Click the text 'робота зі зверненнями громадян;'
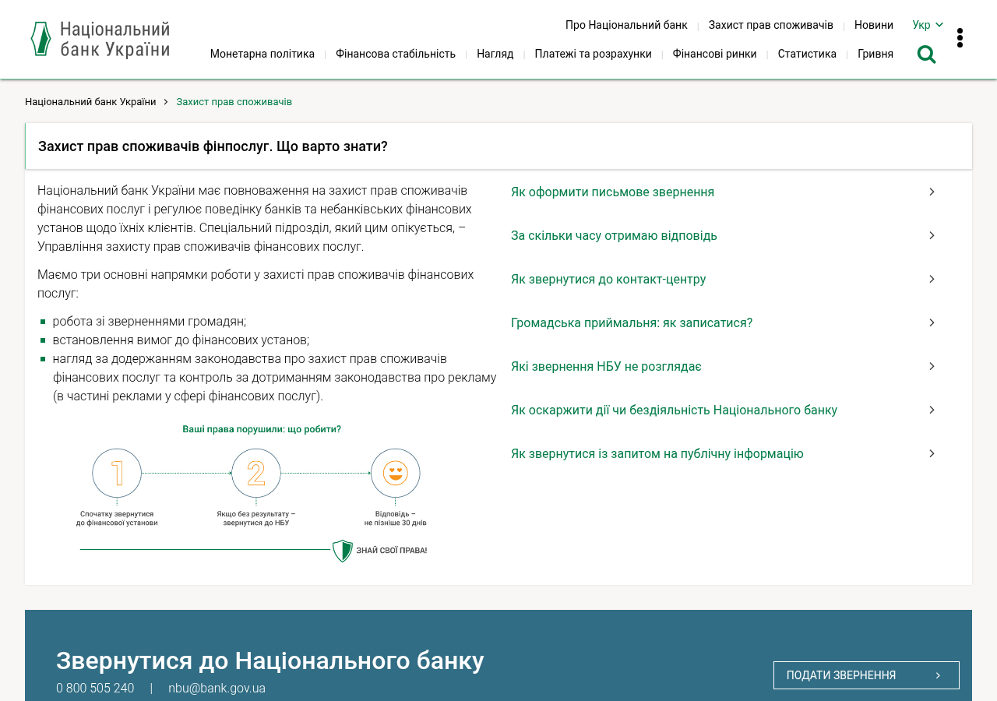Screen dimensions: 997x701 pos(150,322)
